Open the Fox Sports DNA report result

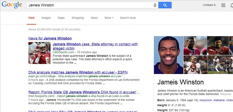tap(84, 92)
